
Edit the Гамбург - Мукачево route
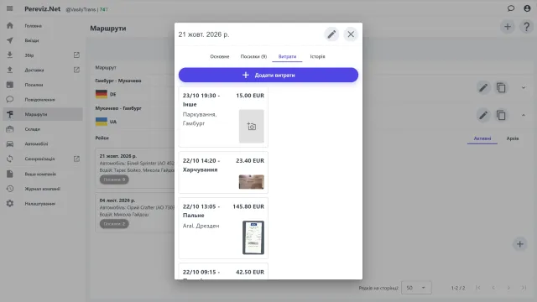tap(483, 88)
